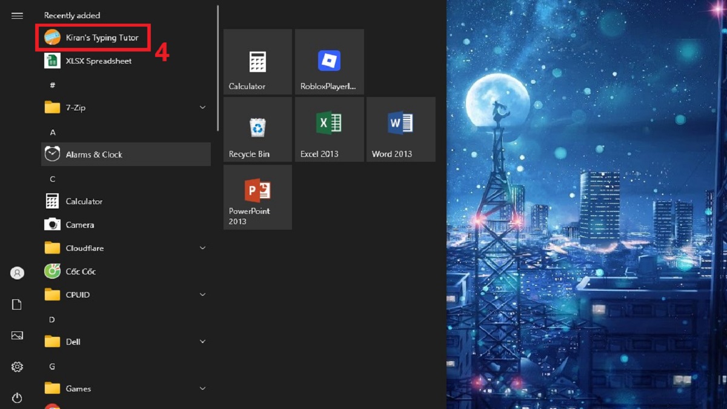The width and height of the screenshot is (727, 409).
Task: Click the app list scrollbar
Action: click(x=218, y=68)
